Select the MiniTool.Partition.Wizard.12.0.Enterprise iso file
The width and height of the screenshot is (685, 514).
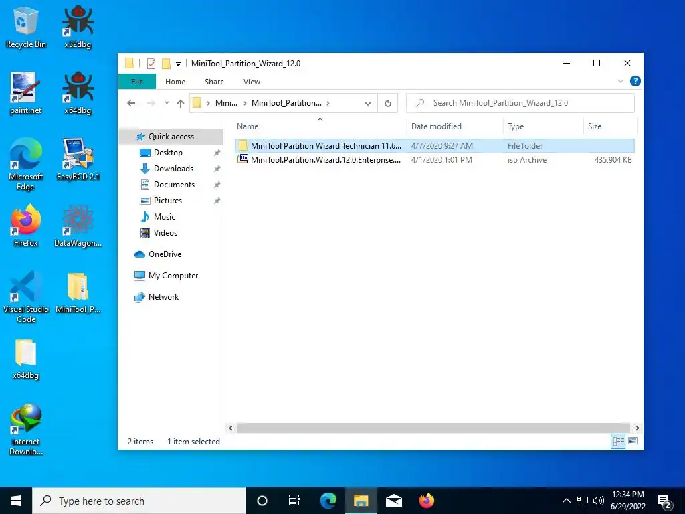pyautogui.click(x=434, y=160)
